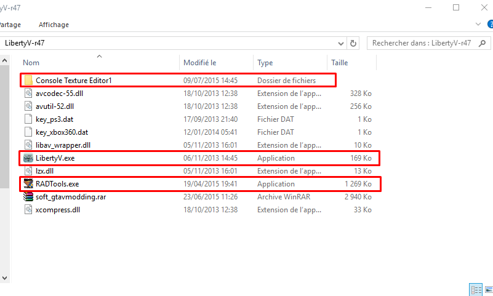Select the file name LibertyV.exe
Screen dimensions: 493x296
(x=55, y=158)
